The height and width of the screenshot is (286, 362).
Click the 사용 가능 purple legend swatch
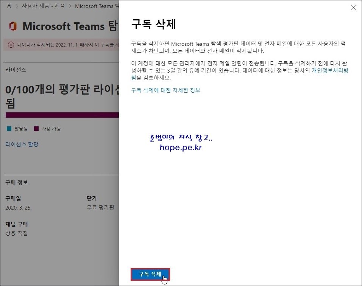[x=36, y=129]
